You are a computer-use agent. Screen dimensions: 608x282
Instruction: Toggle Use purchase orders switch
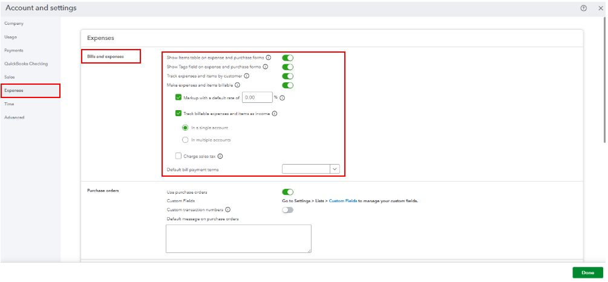[x=288, y=192]
